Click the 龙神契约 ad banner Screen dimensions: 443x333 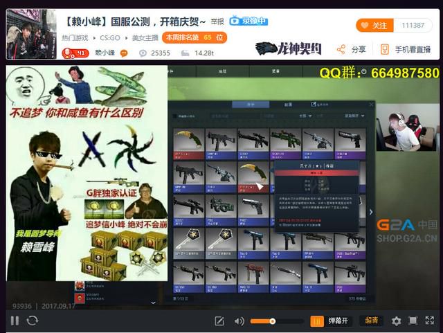(x=288, y=49)
